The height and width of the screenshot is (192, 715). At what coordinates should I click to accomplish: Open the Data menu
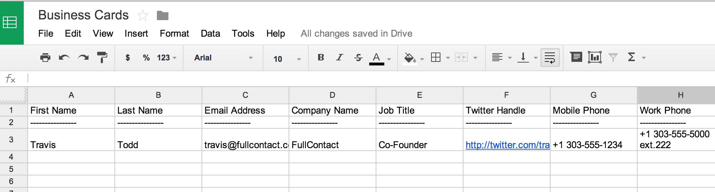pyautogui.click(x=210, y=33)
